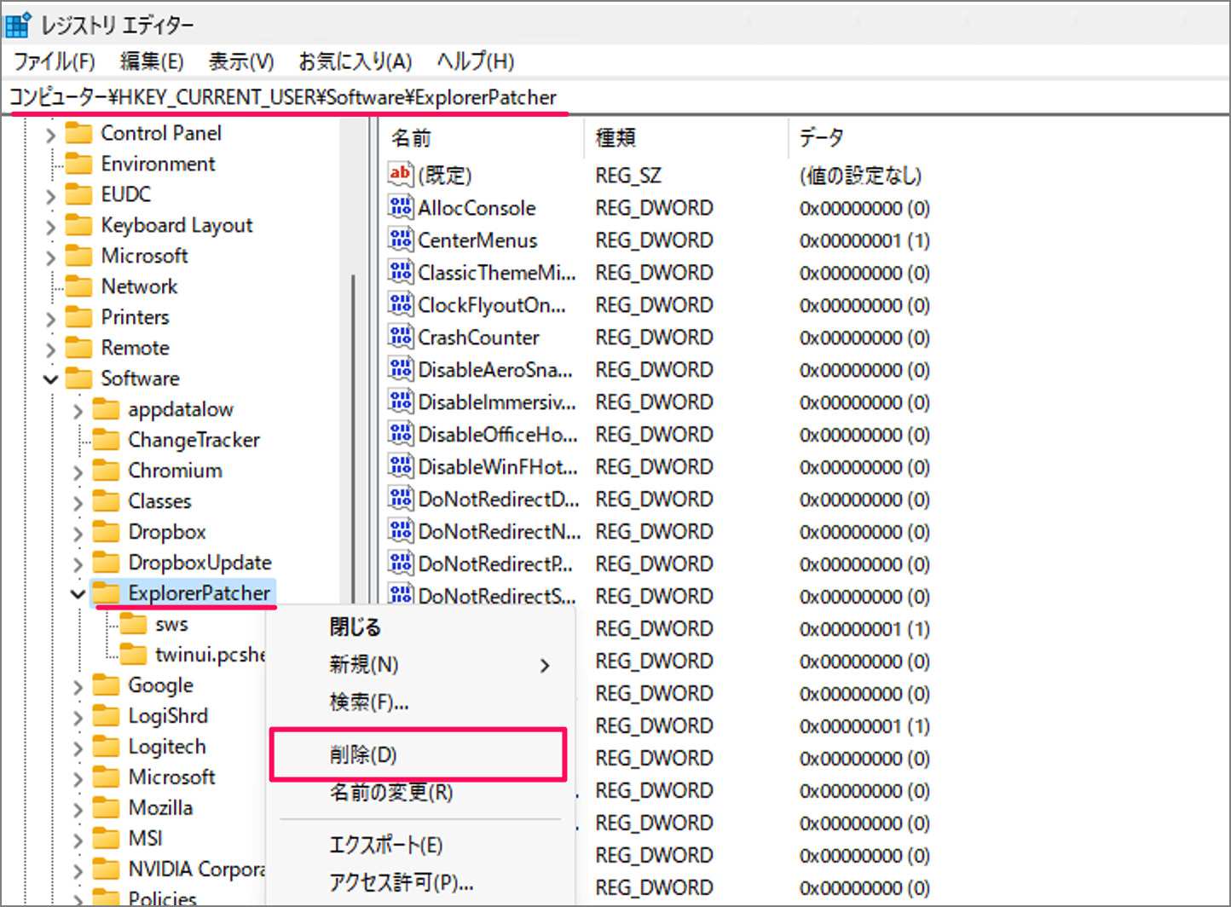This screenshot has width=1231, height=907.
Task: Click the CenterMenus value icon
Action: click(399, 240)
